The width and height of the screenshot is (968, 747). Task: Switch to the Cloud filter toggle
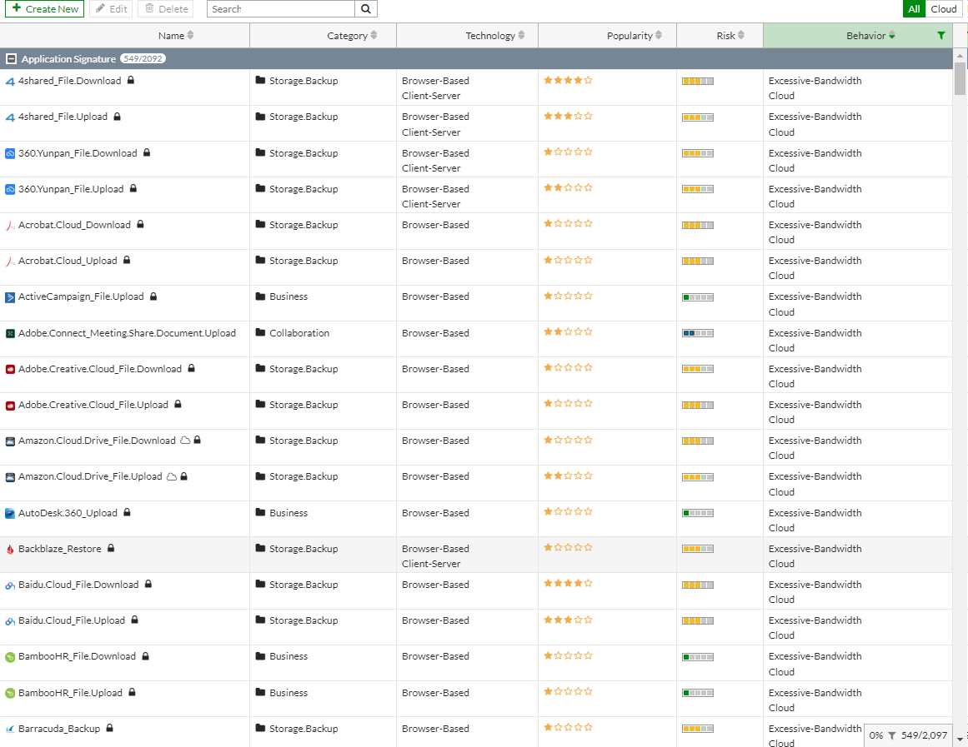943,9
